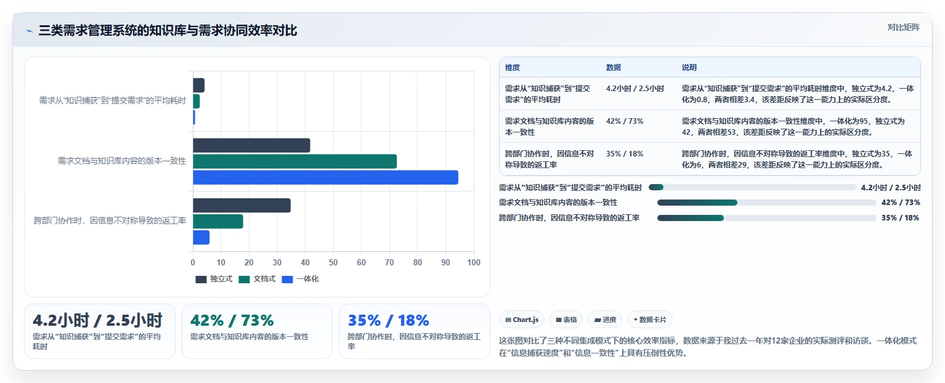Click the 说明 column header
The image size is (945, 383).
tap(689, 68)
